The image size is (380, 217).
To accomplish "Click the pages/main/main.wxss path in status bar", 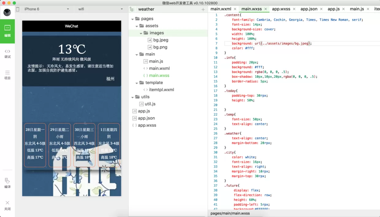I will pos(230,213).
